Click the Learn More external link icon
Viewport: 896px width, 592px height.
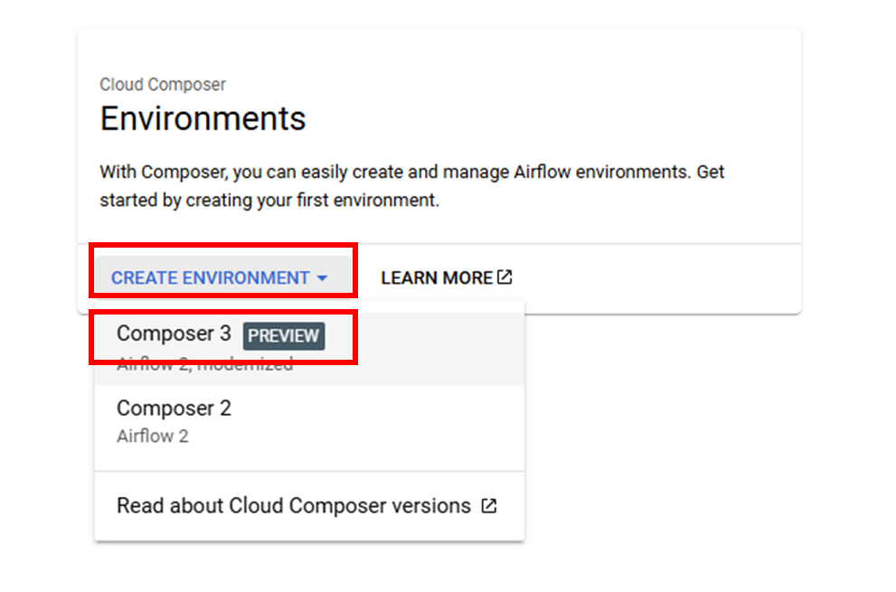(505, 277)
